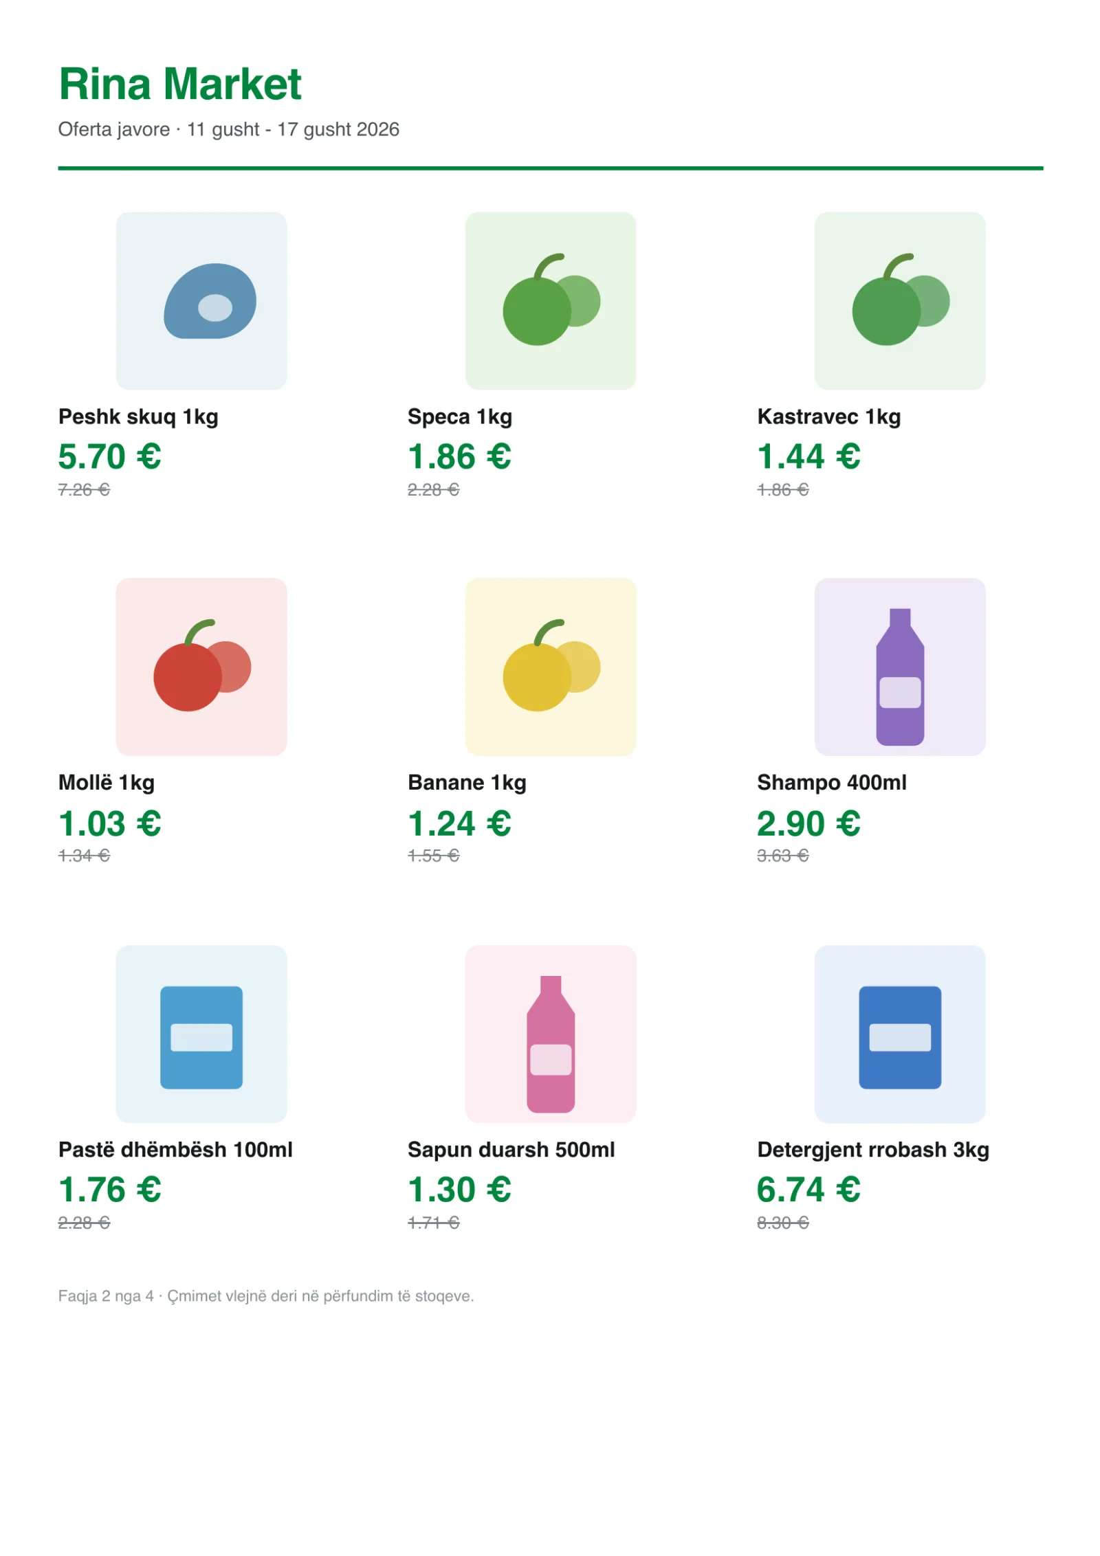This screenshot has width=1100, height=1556.
Task: Click the Faqja 2 nga 4 footer text
Action: (266, 1296)
